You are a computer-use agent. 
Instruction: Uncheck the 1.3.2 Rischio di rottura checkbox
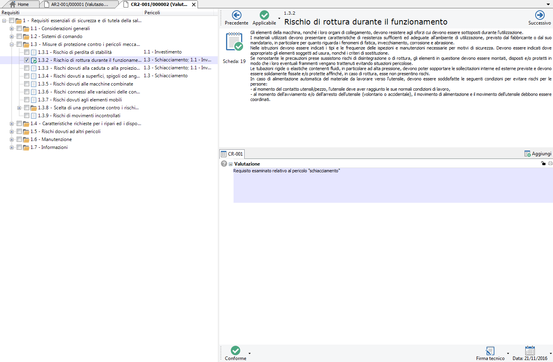(x=27, y=60)
